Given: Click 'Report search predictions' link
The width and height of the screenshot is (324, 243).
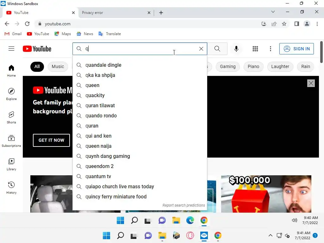Looking at the screenshot, I should (x=184, y=205).
